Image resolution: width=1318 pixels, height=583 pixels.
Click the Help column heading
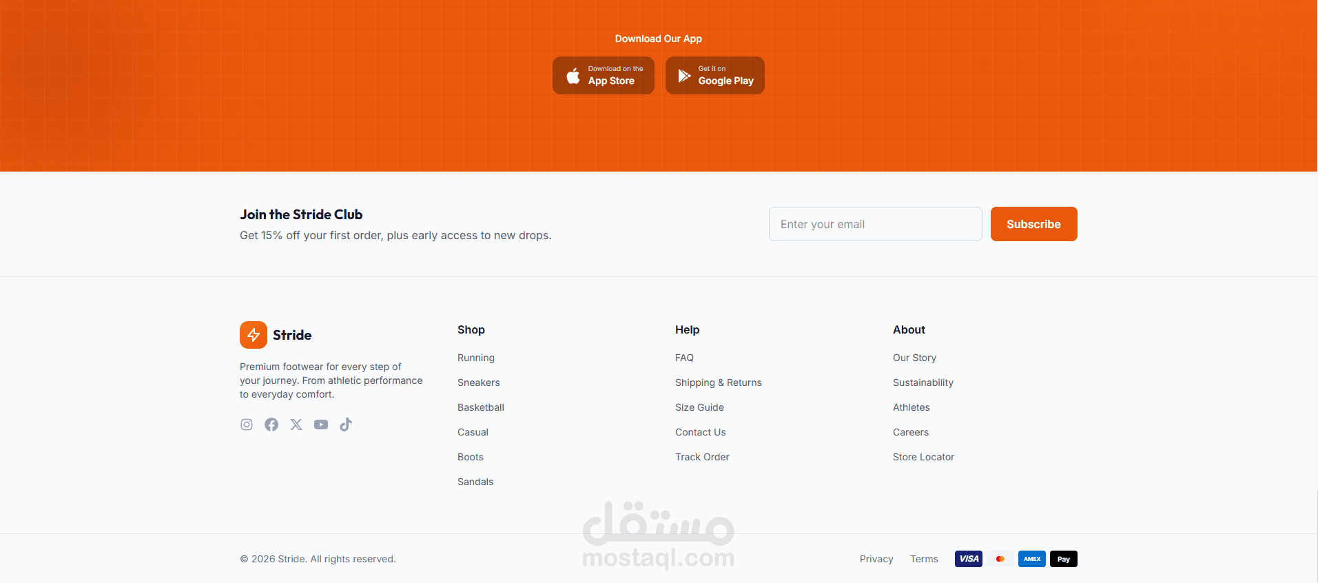687,329
